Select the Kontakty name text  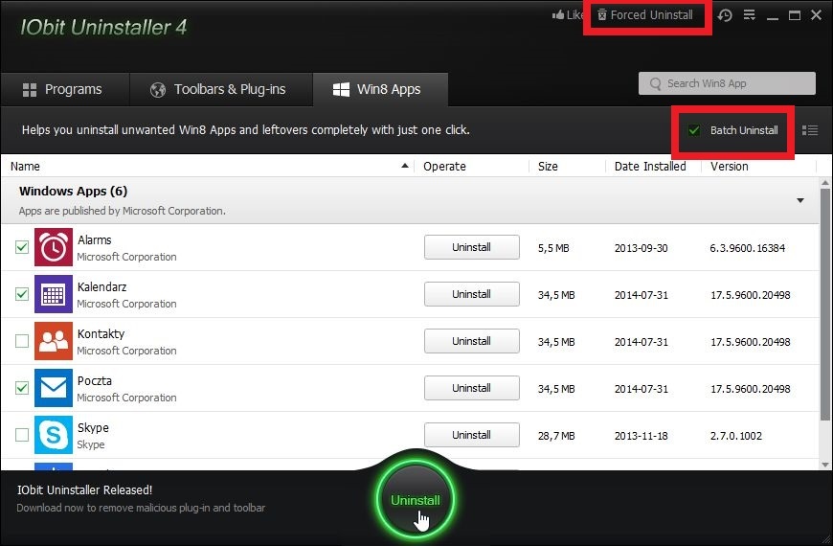tap(101, 334)
